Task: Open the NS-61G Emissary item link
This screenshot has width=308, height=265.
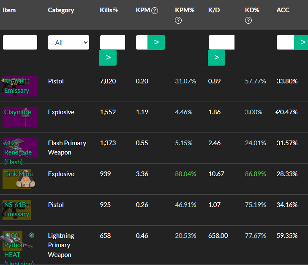Action: [x=17, y=86]
